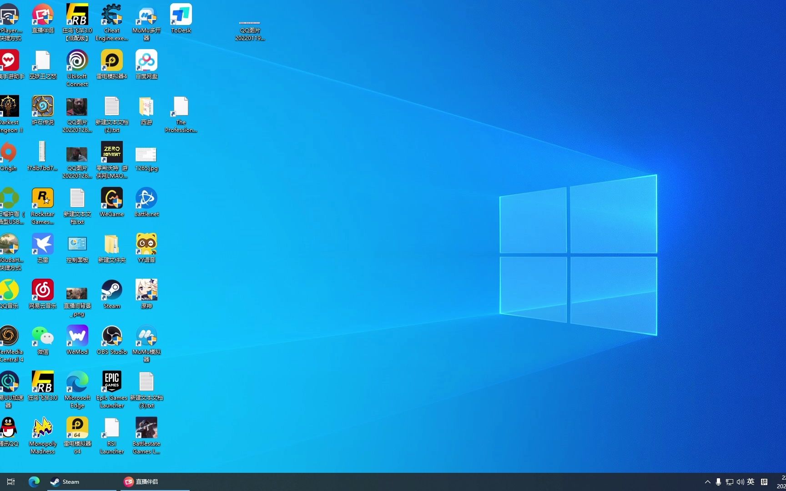Image resolution: width=786 pixels, height=491 pixels.
Task: Launch 雷电模拟器4 desktop shortcut
Action: coord(112,64)
